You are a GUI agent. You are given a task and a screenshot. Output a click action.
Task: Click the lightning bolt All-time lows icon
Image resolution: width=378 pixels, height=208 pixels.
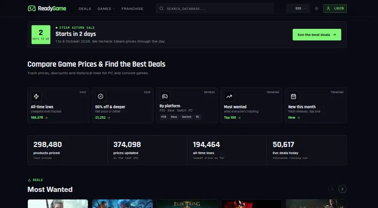pos(36,96)
